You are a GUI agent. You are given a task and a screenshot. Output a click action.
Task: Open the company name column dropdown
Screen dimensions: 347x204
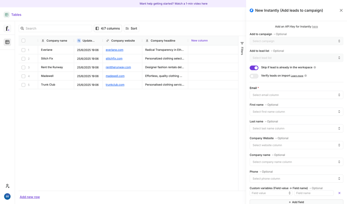coord(296,162)
